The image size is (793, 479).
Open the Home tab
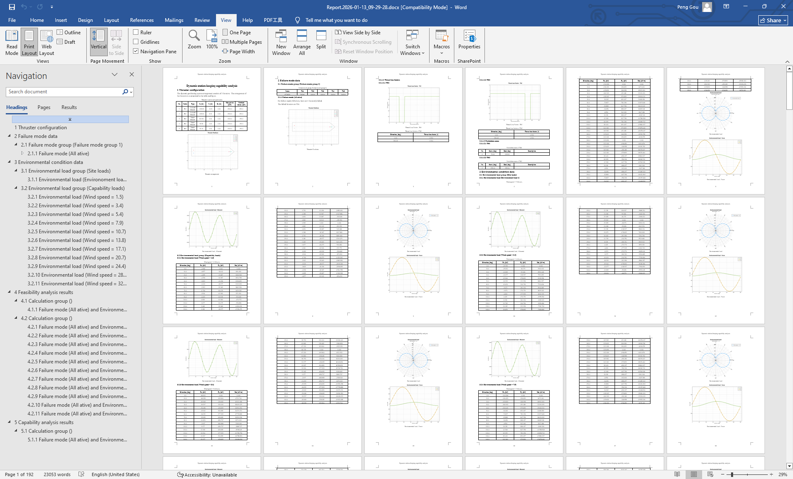pos(37,20)
